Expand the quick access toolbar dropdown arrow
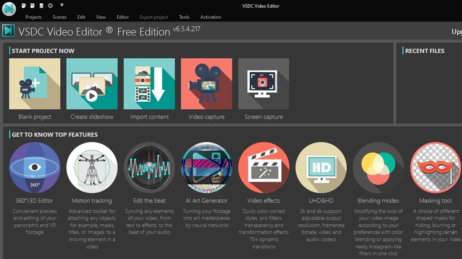Viewport: 462px width, 259px height. [x=62, y=5]
